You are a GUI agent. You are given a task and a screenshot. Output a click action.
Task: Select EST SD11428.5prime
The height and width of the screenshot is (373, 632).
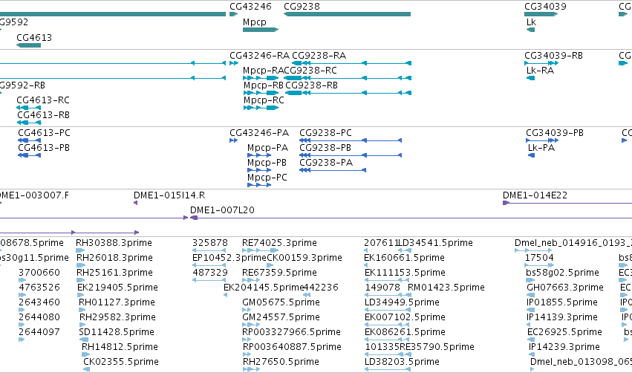point(117,332)
